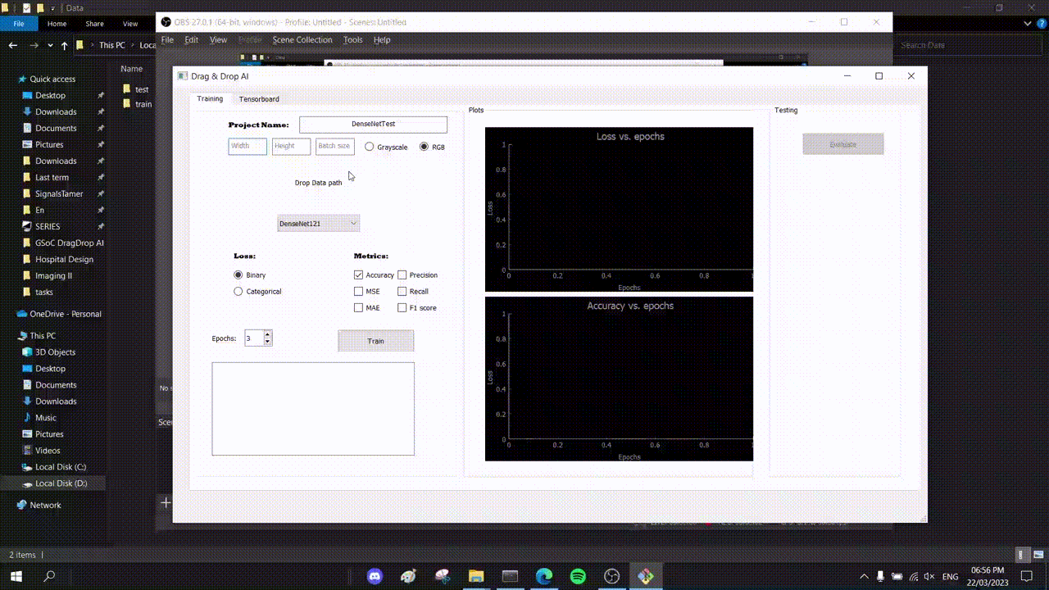Image resolution: width=1049 pixels, height=590 pixels.
Task: Open Spotify from the taskbar
Action: pyautogui.click(x=578, y=577)
